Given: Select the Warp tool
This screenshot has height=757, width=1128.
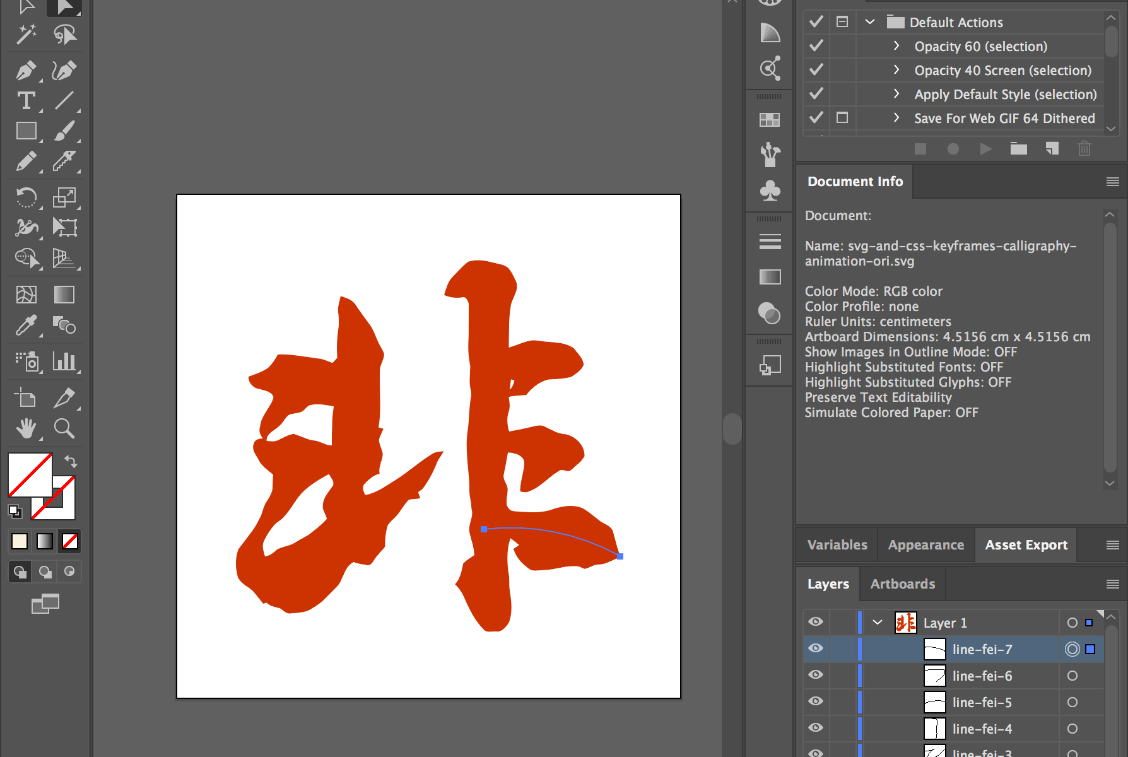Looking at the screenshot, I should 26,227.
